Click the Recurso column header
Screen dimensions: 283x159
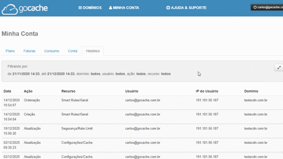pyautogui.click(x=68, y=91)
